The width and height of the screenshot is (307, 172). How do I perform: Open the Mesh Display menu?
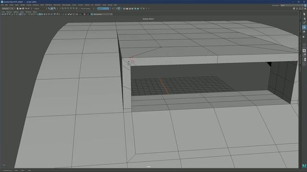66,5
